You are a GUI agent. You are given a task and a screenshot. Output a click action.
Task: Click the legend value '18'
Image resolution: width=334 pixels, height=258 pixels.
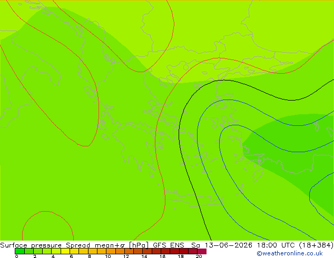[181, 256]
